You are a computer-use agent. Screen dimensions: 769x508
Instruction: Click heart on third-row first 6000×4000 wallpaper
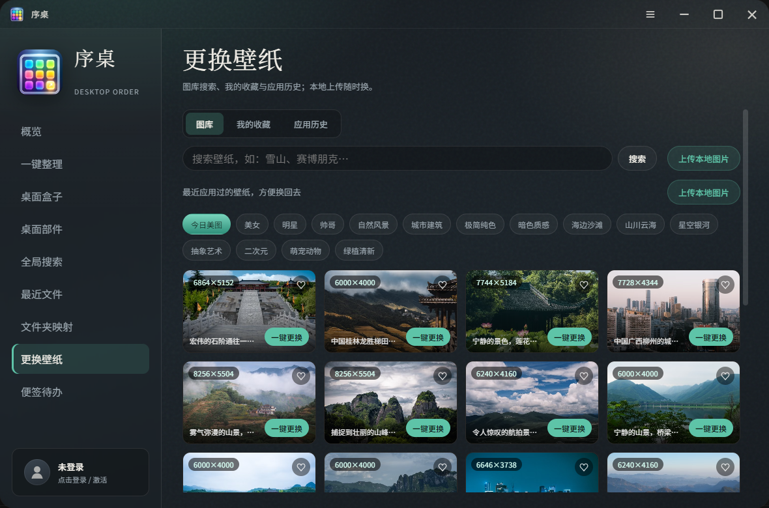click(301, 468)
